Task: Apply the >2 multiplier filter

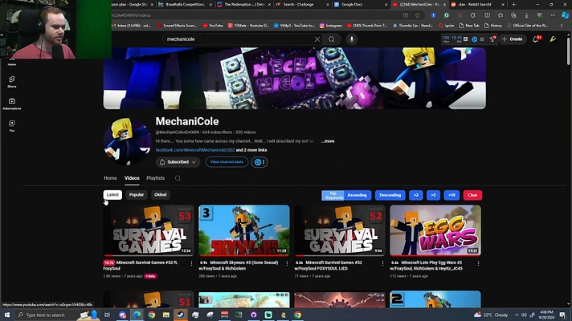Action: pos(416,195)
